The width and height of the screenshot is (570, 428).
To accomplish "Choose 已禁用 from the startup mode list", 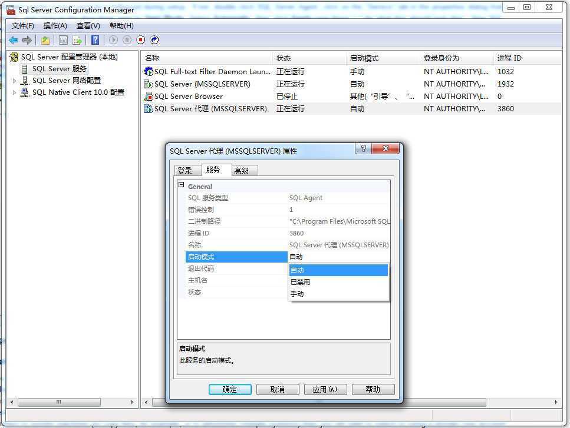I will tap(338, 282).
